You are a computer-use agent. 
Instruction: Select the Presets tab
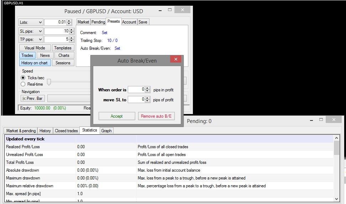pos(114,21)
